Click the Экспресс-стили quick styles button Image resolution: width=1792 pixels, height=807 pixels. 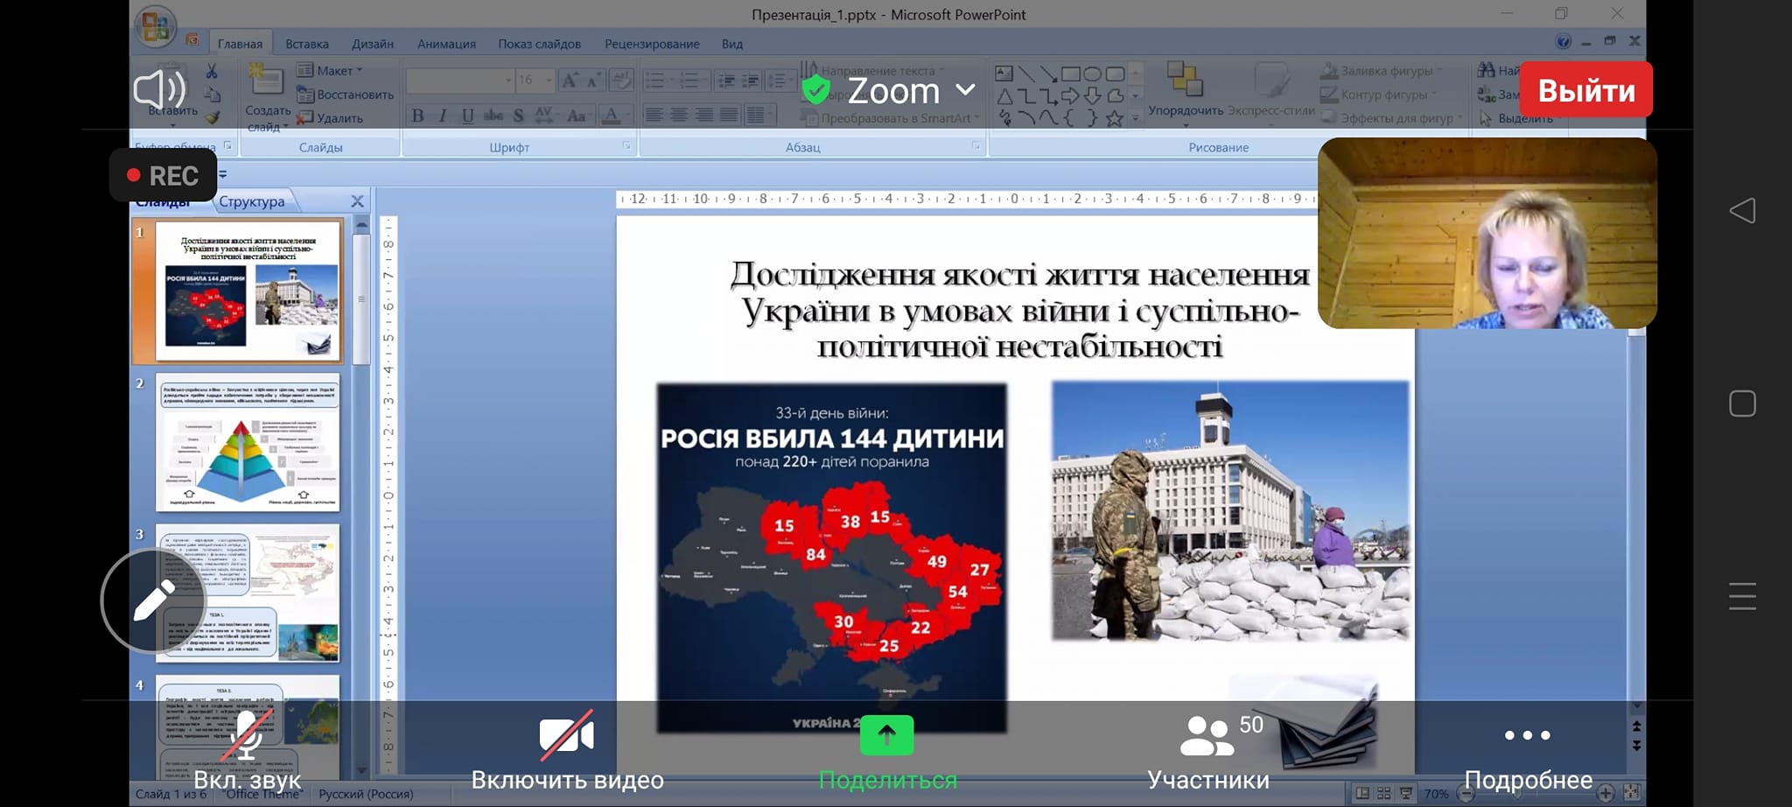click(1271, 90)
